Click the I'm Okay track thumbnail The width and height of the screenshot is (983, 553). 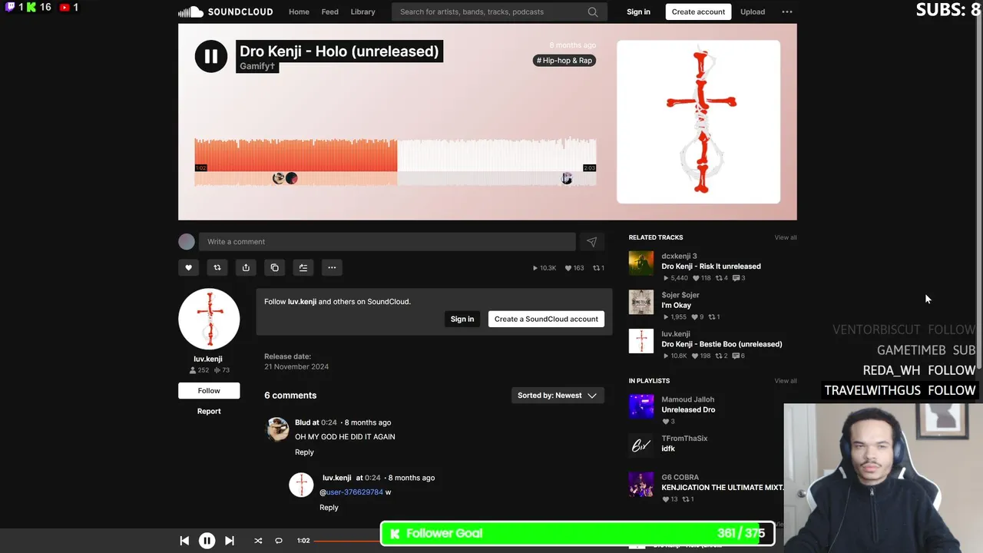641,302
